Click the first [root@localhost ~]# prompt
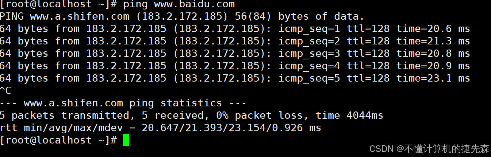This screenshot has height=157, width=491. pos(58,5)
